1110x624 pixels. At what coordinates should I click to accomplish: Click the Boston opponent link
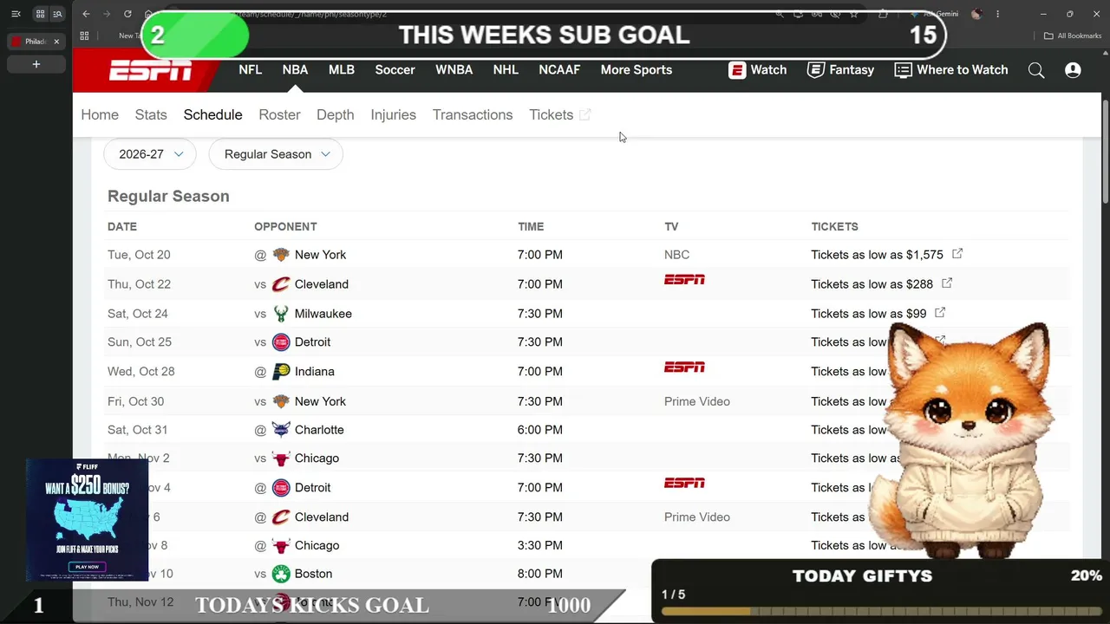tap(313, 574)
